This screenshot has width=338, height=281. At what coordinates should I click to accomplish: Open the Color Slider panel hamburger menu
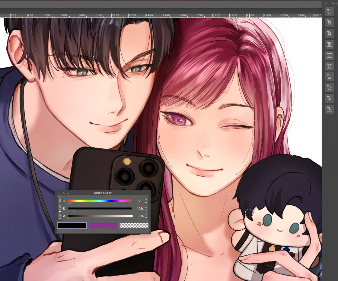59,193
